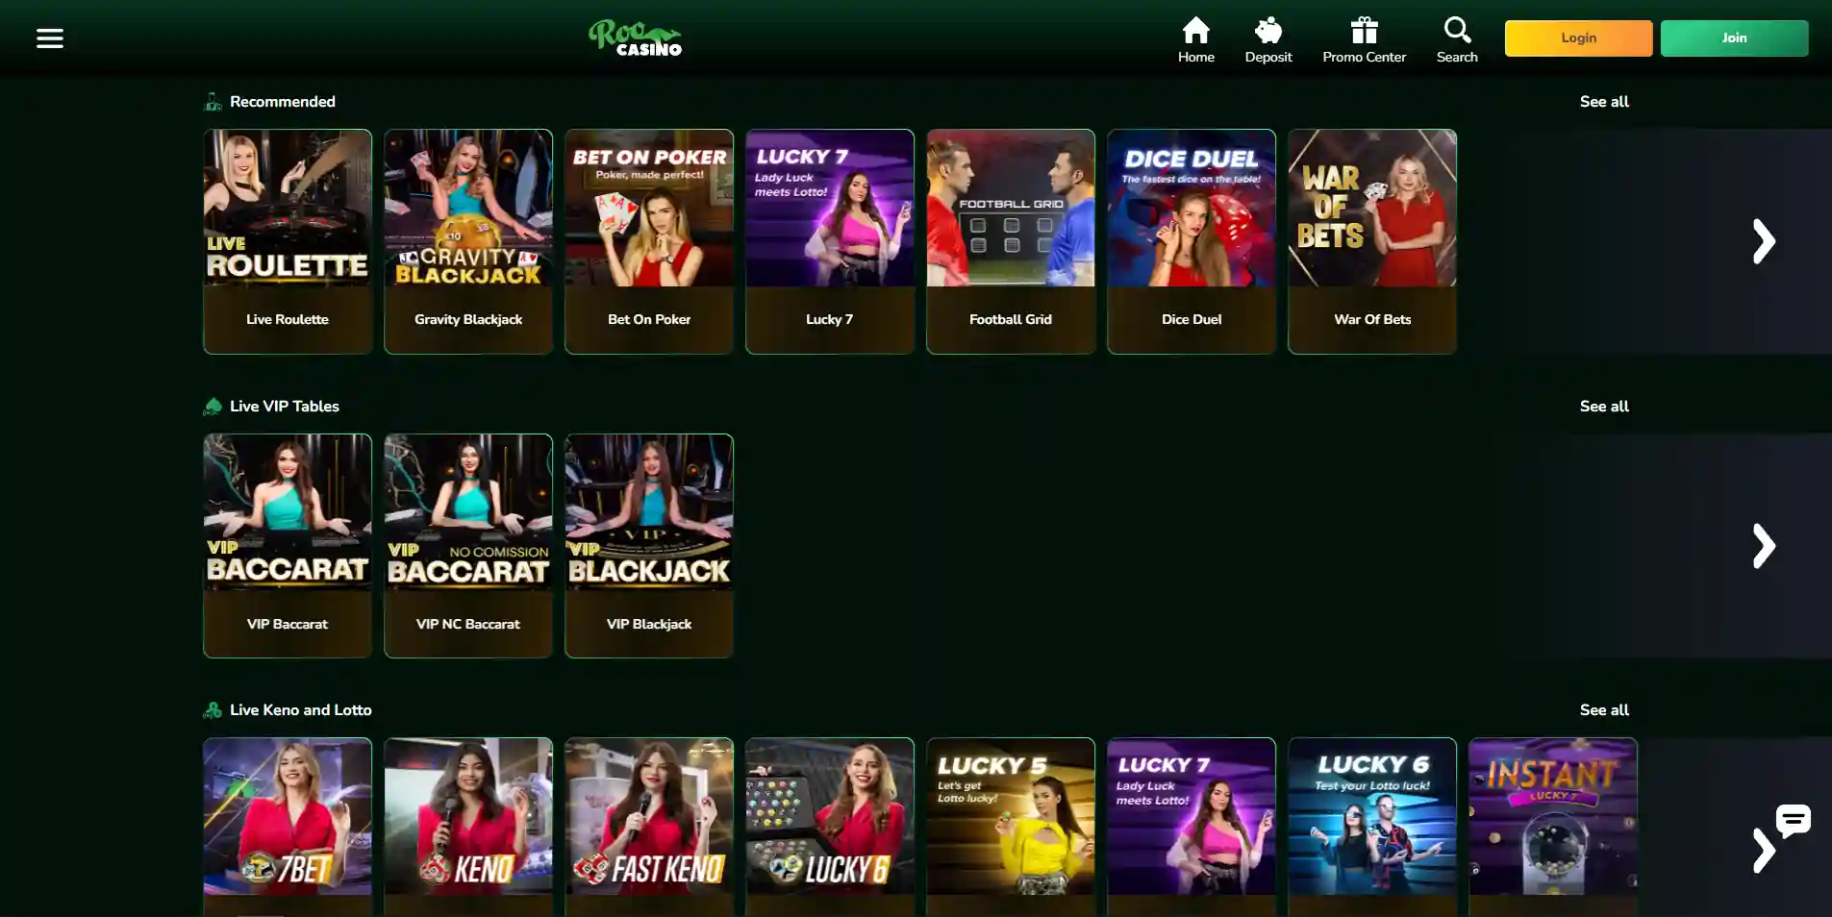Open Lucky 5 lotto thumbnail

point(1011,816)
